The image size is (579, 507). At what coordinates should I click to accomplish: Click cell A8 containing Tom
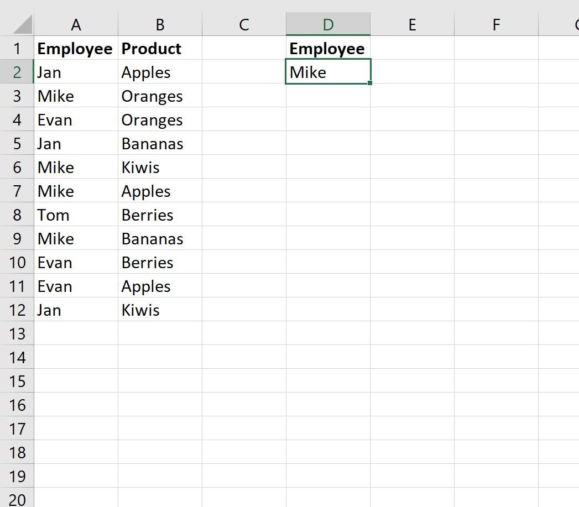[x=76, y=215]
